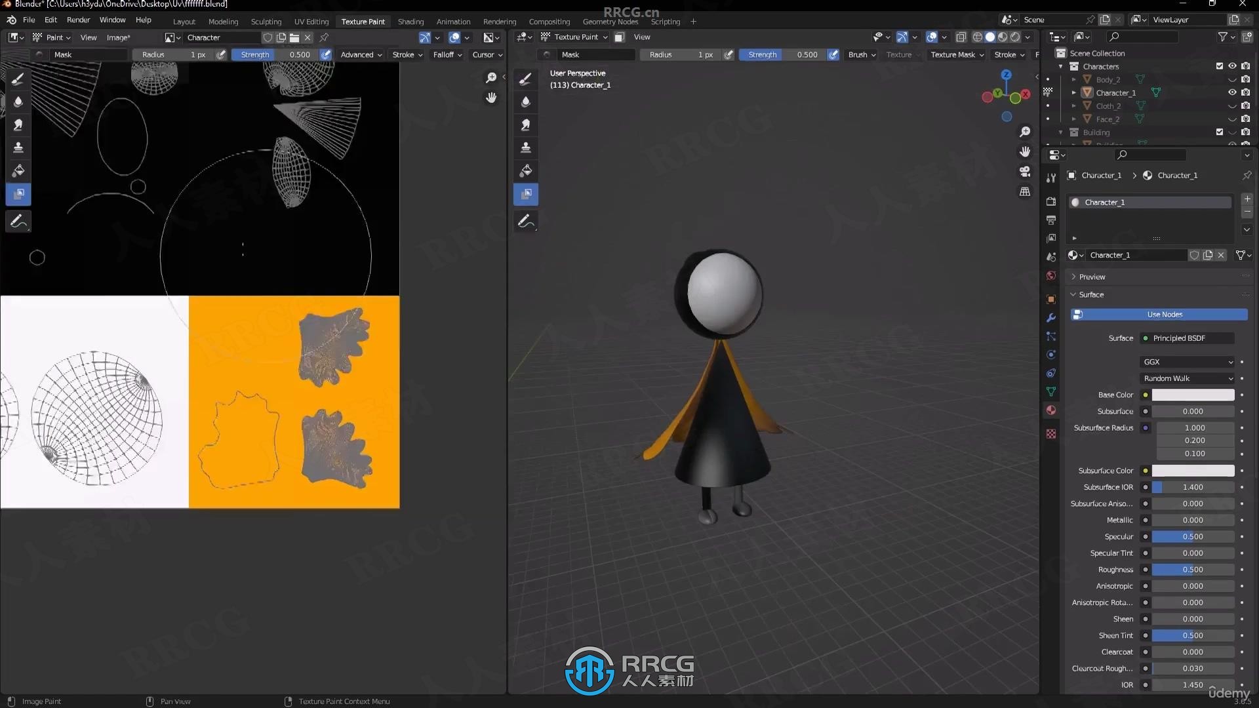1259x708 pixels.
Task: Open the Brush dropdown menu
Action: [857, 54]
